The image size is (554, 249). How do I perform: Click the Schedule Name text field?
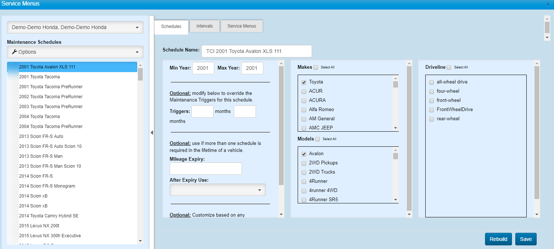[x=256, y=51]
